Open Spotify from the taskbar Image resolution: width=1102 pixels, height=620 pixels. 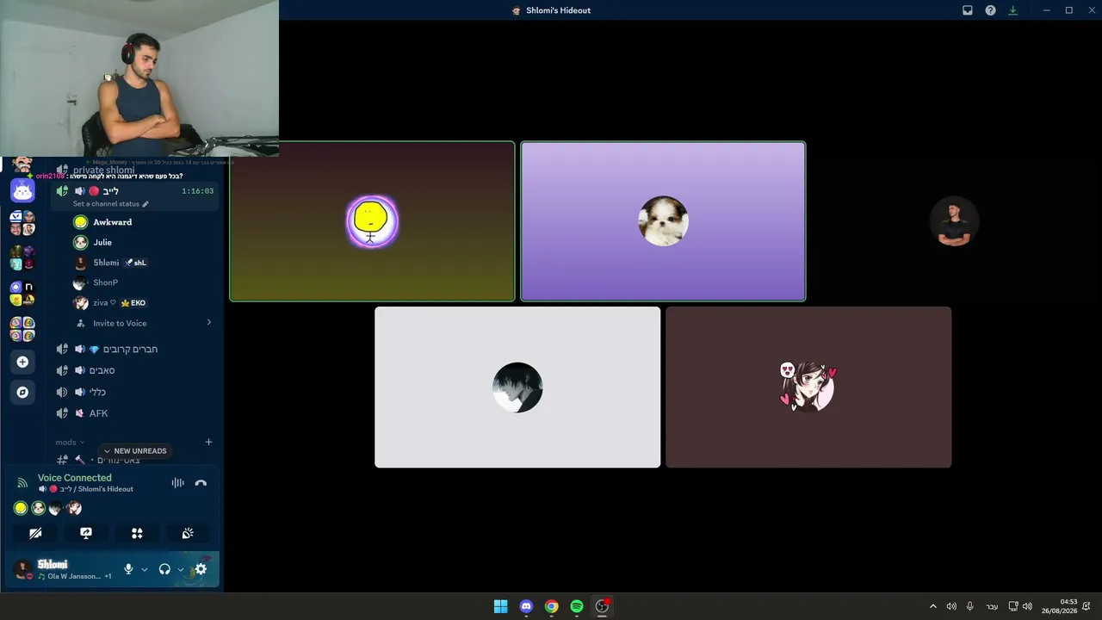[x=577, y=606]
